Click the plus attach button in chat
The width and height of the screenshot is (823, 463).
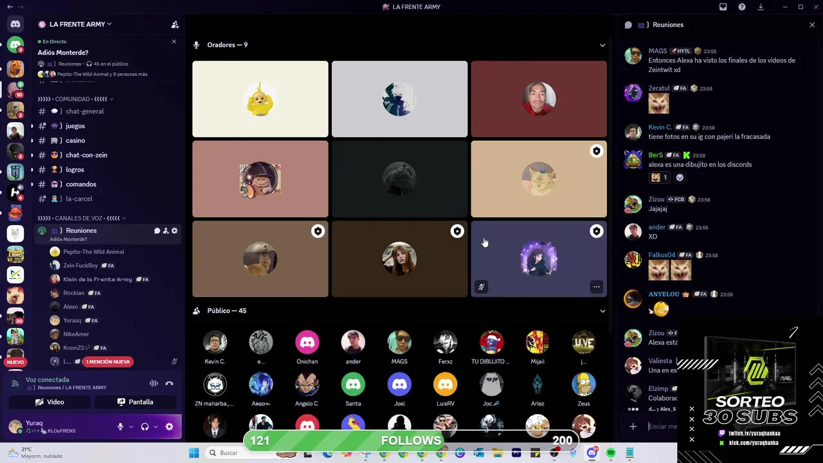tap(633, 426)
